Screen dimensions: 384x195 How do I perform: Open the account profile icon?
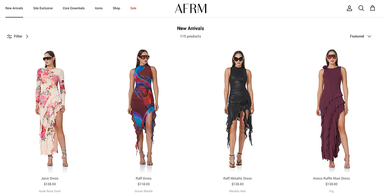point(349,8)
